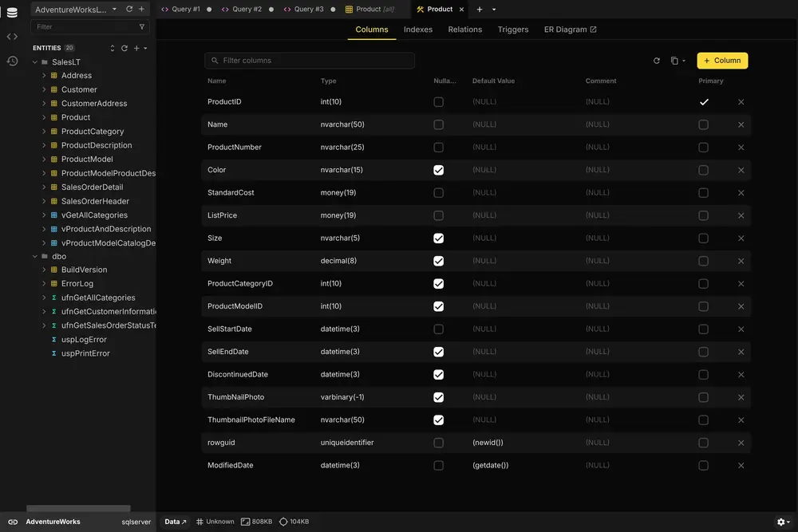Open the settings gear in status bar
Screen dimensions: 798x532
[780, 522]
